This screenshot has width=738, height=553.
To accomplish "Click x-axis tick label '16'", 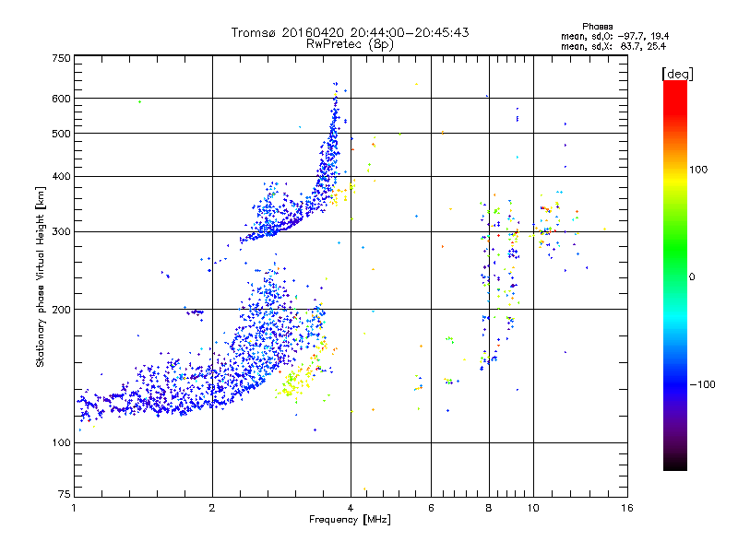I will (x=627, y=508).
